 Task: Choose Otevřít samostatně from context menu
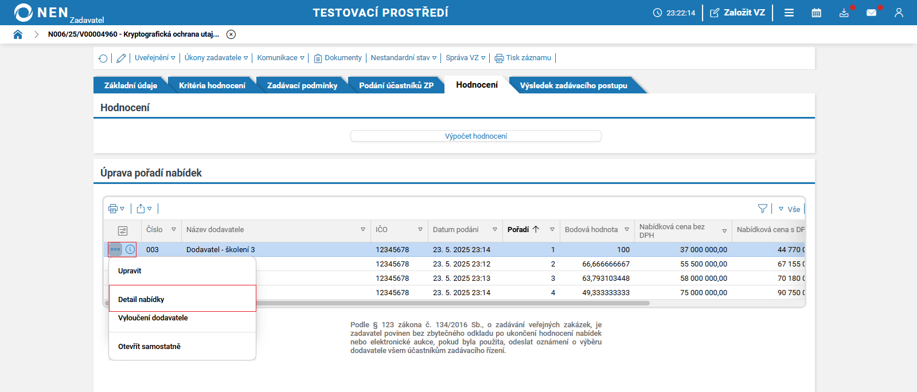pos(182,346)
